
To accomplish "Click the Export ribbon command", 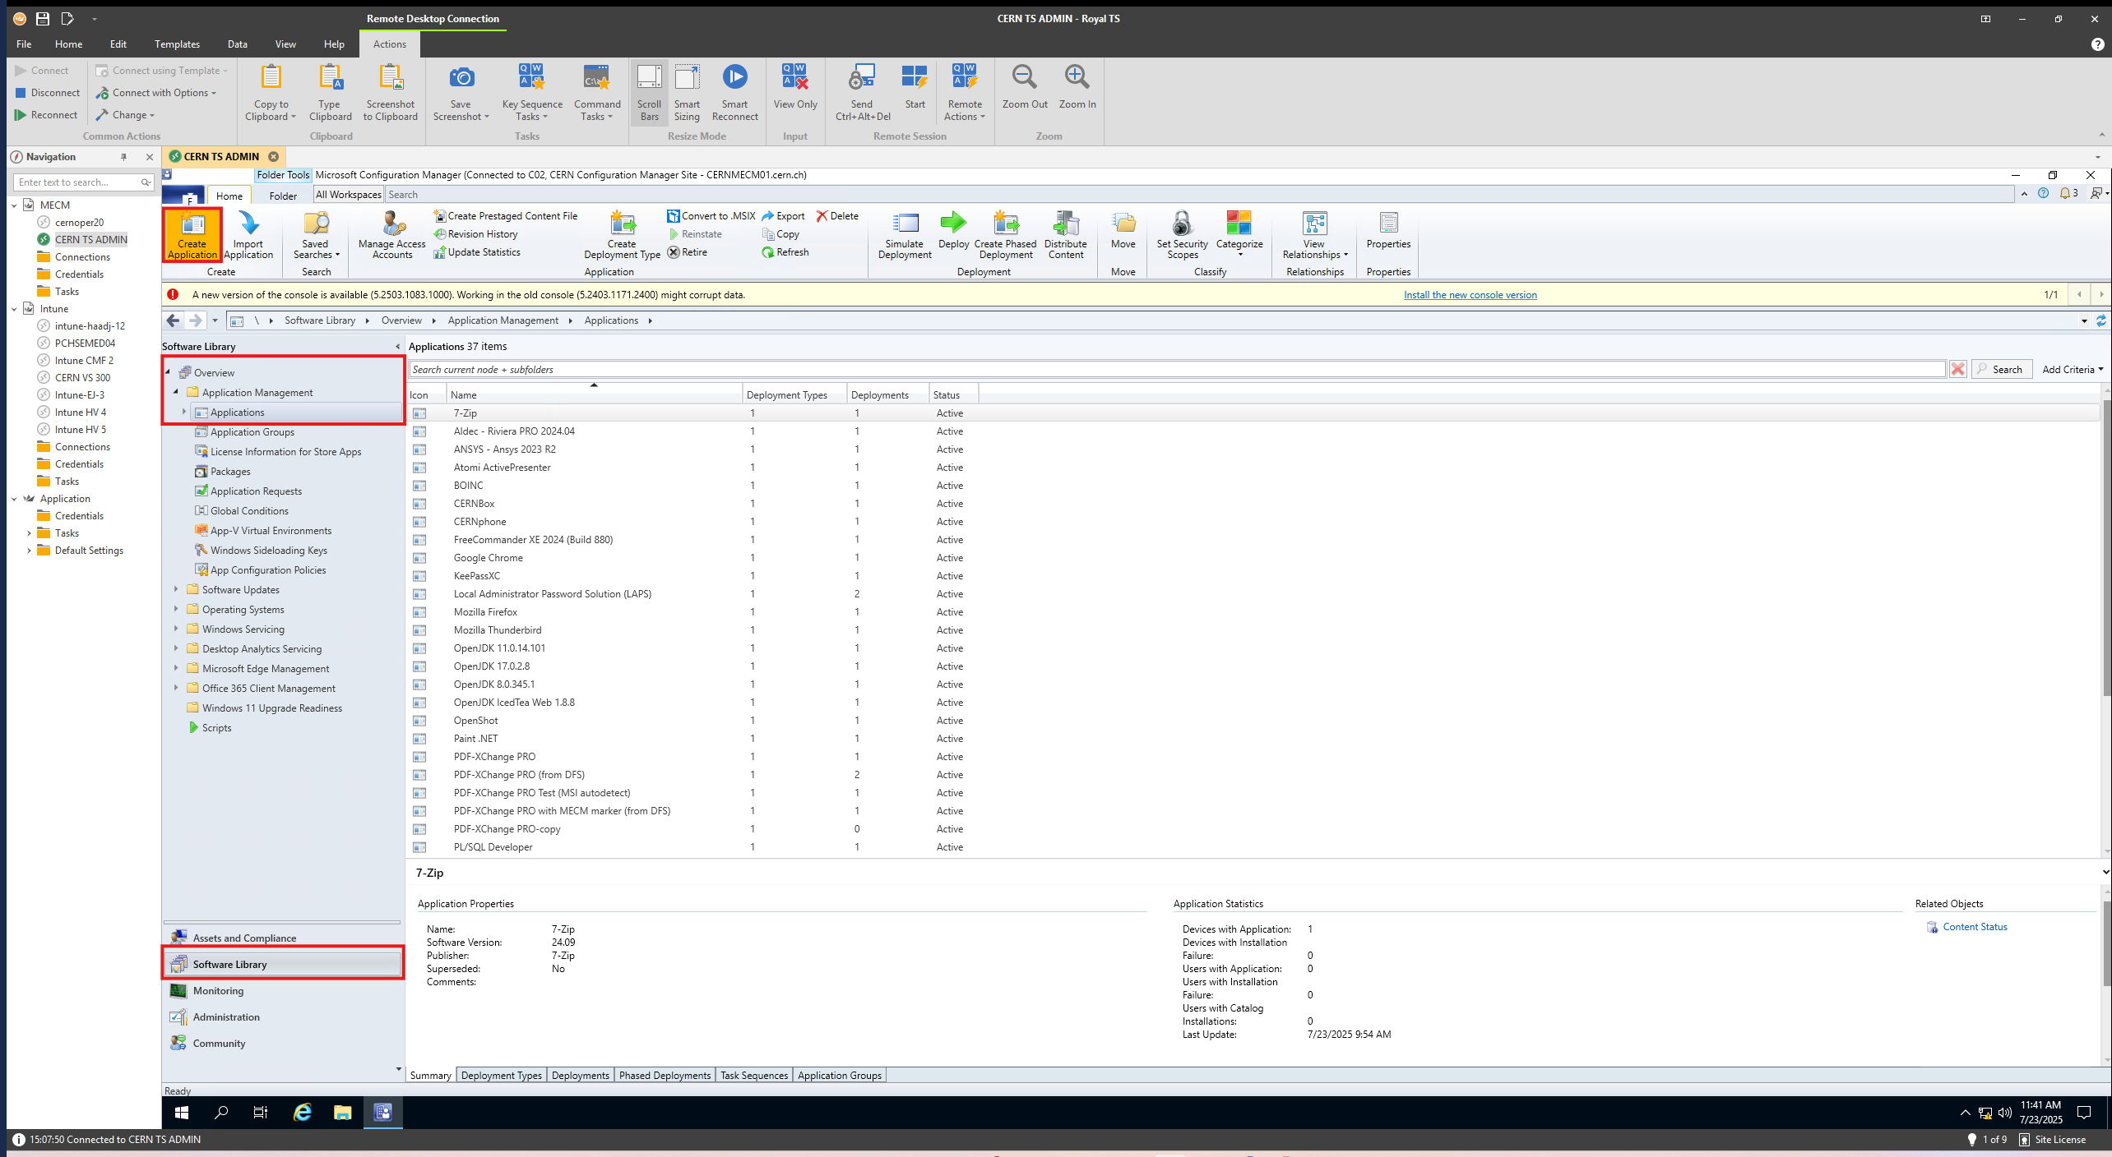I will pos(784,216).
